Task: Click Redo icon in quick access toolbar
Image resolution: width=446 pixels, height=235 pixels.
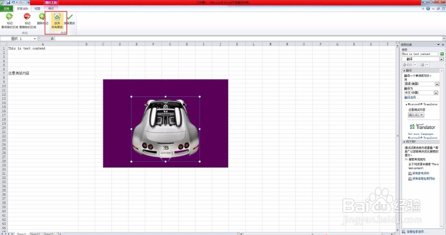Action: [21, 3]
